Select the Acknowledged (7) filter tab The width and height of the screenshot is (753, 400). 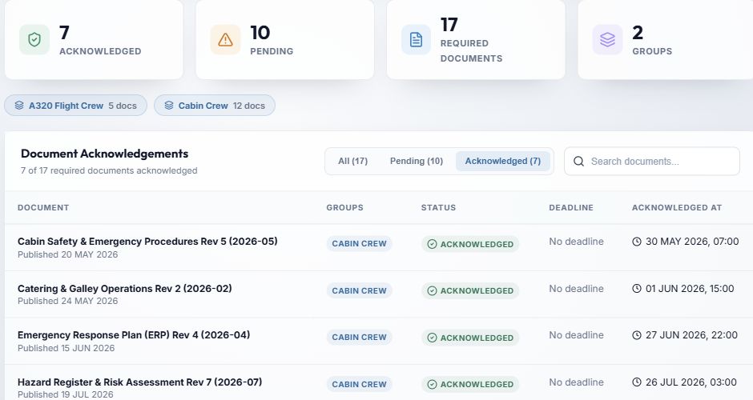coord(503,161)
